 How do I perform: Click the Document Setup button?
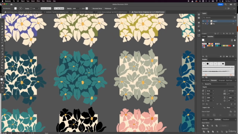pyautogui.click(x=97, y=9)
